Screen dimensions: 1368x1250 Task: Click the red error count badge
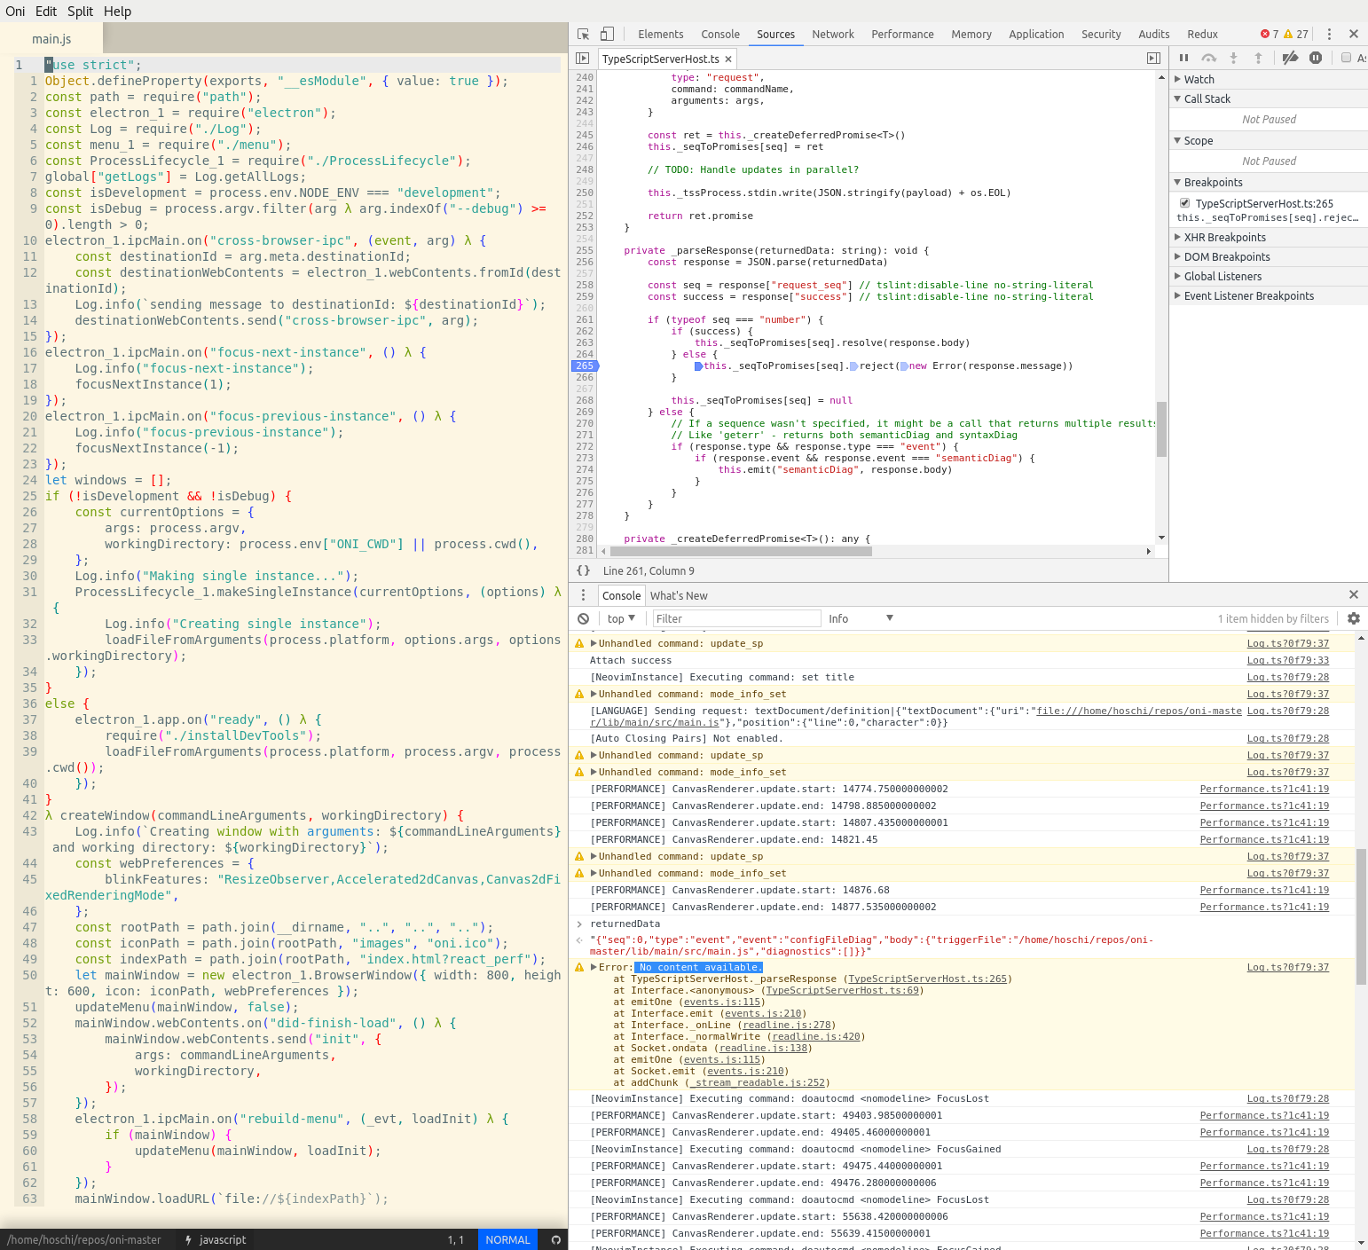1270,34
